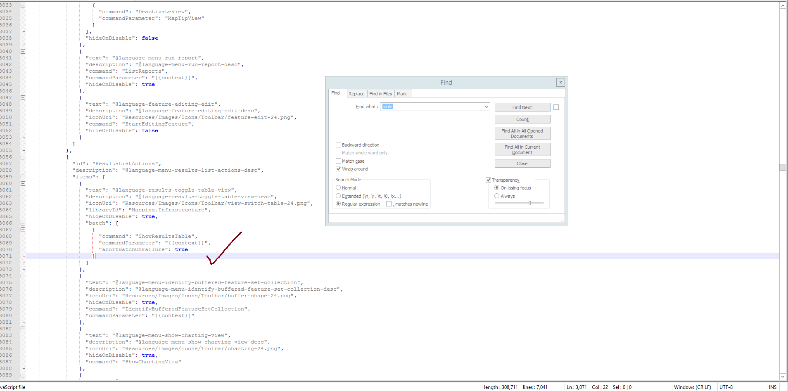The image size is (788, 391).
Task: Click the Ln : 3,071 status entry
Action: pyautogui.click(x=577, y=387)
